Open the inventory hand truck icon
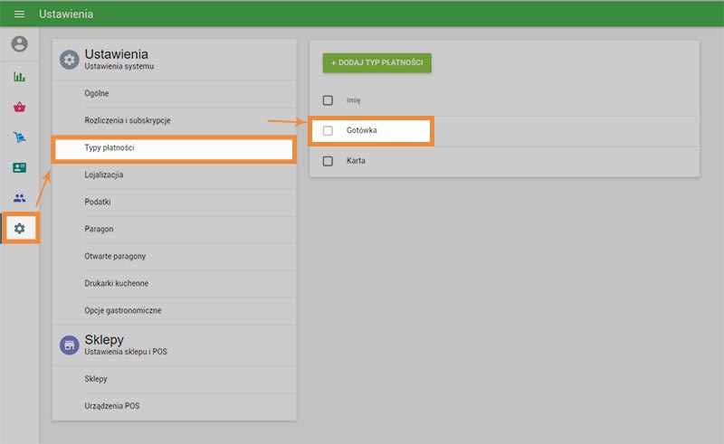This screenshot has width=724, height=444. coord(19,137)
